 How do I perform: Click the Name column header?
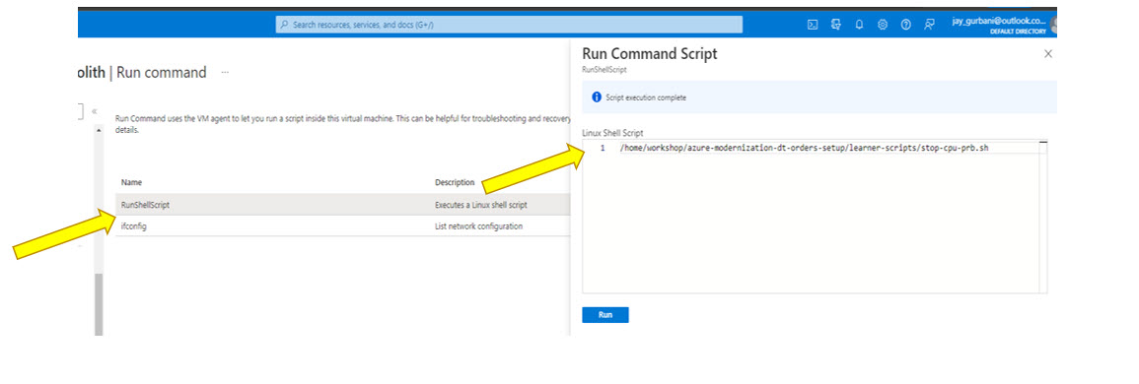click(131, 182)
